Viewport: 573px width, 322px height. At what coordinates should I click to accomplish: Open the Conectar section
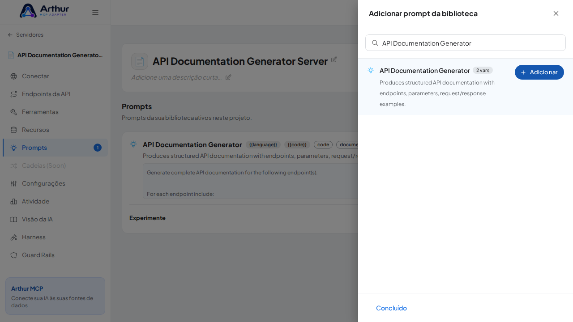coord(55,76)
